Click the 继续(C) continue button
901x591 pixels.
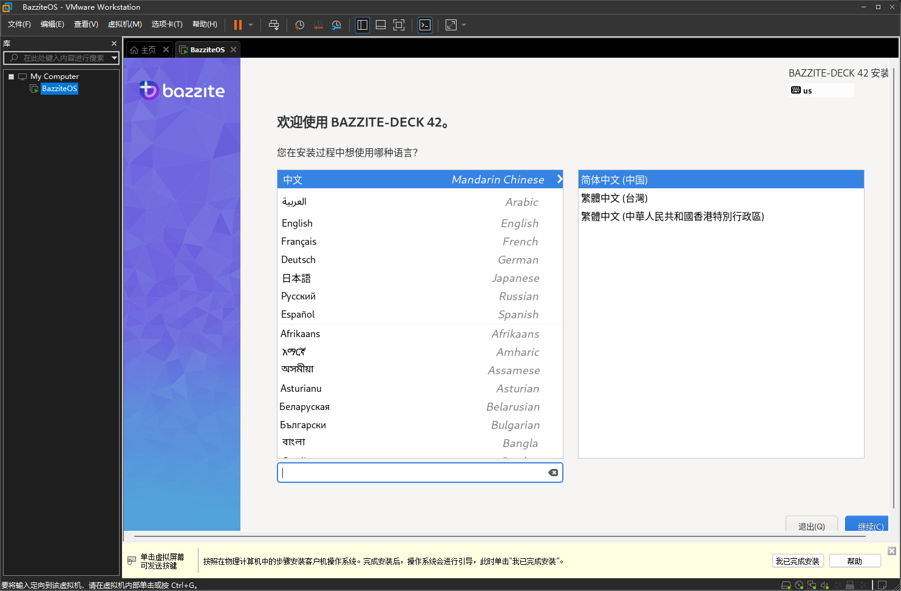pyautogui.click(x=867, y=524)
